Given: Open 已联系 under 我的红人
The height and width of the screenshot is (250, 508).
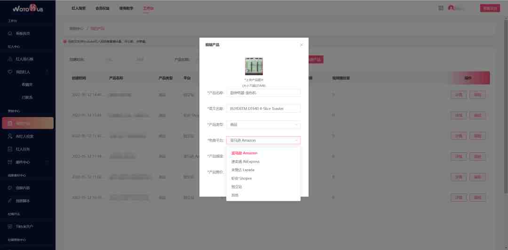Looking at the screenshot, I should coord(27,97).
